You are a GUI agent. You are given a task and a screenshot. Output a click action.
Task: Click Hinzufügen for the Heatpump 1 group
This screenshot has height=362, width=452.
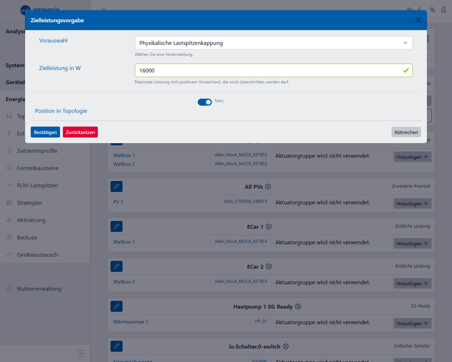click(x=412, y=323)
